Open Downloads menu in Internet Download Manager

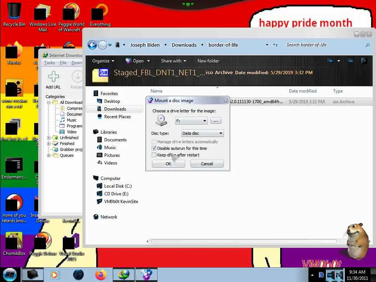77,63
